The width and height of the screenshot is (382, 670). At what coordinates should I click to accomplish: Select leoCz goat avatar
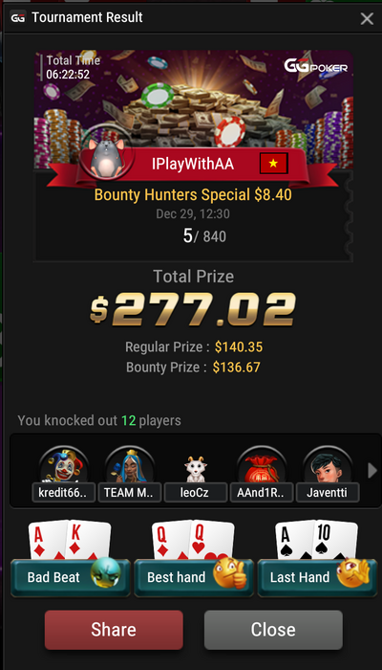[x=196, y=468]
